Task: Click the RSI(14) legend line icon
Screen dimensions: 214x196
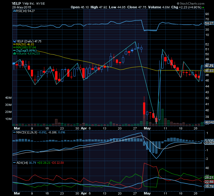Action: [x=14, y=11]
